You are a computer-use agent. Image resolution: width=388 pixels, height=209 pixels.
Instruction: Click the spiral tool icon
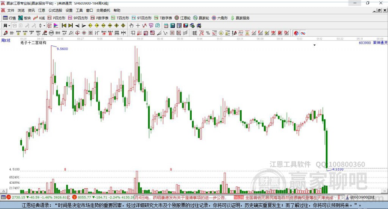tap(38, 33)
